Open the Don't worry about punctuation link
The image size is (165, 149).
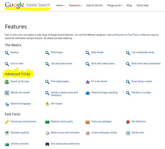point(146,63)
